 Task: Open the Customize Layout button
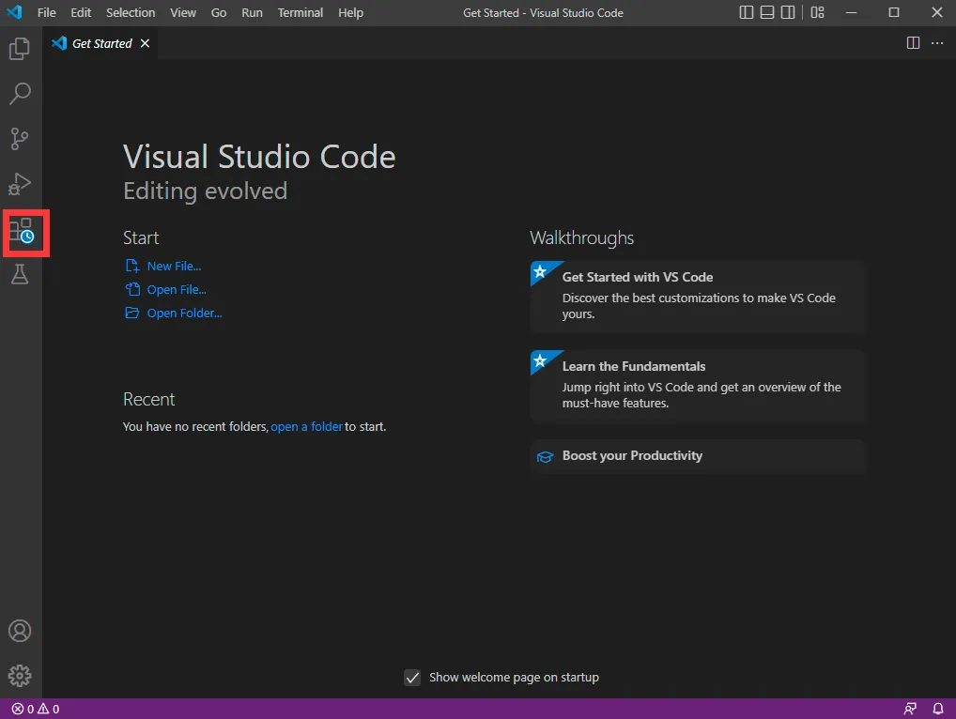818,13
